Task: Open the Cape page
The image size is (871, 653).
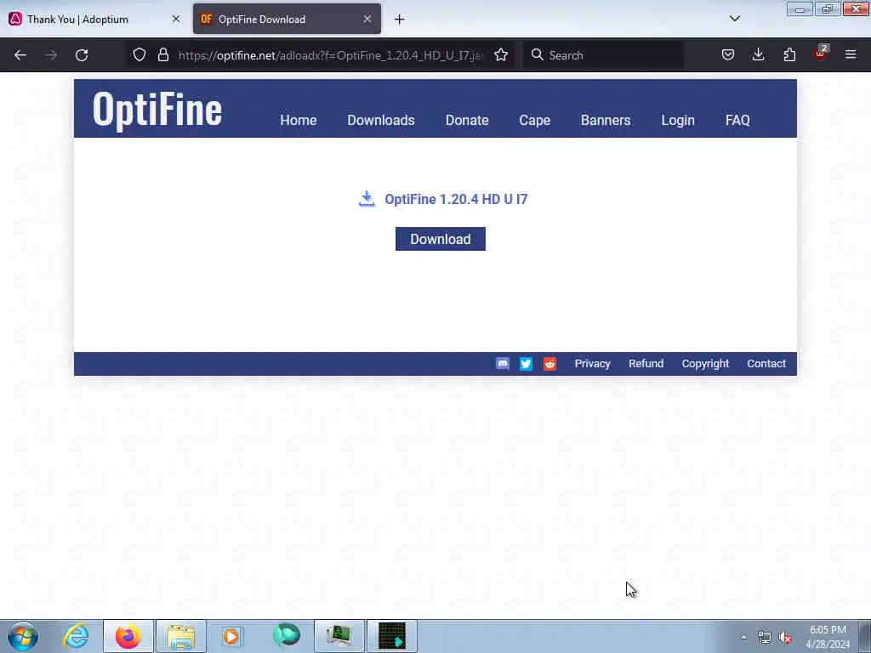Action: point(535,121)
